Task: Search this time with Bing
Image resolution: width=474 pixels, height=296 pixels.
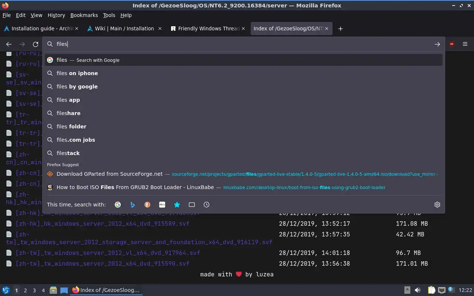Action: (x=133, y=205)
